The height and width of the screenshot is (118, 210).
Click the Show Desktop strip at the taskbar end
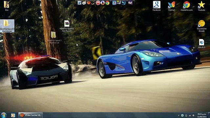point(209,115)
